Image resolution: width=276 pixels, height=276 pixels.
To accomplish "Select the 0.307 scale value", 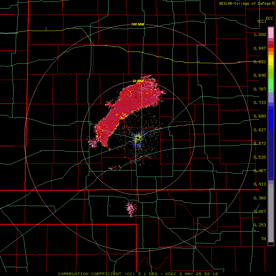I will (260, 212).
